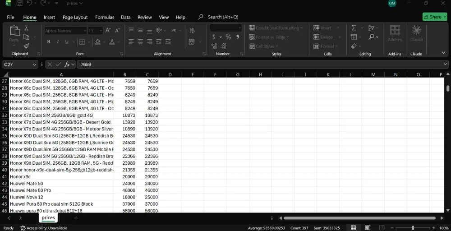The width and height of the screenshot is (451, 231).
Task: Open the Fill Color dropdown arrow
Action: (104, 42)
